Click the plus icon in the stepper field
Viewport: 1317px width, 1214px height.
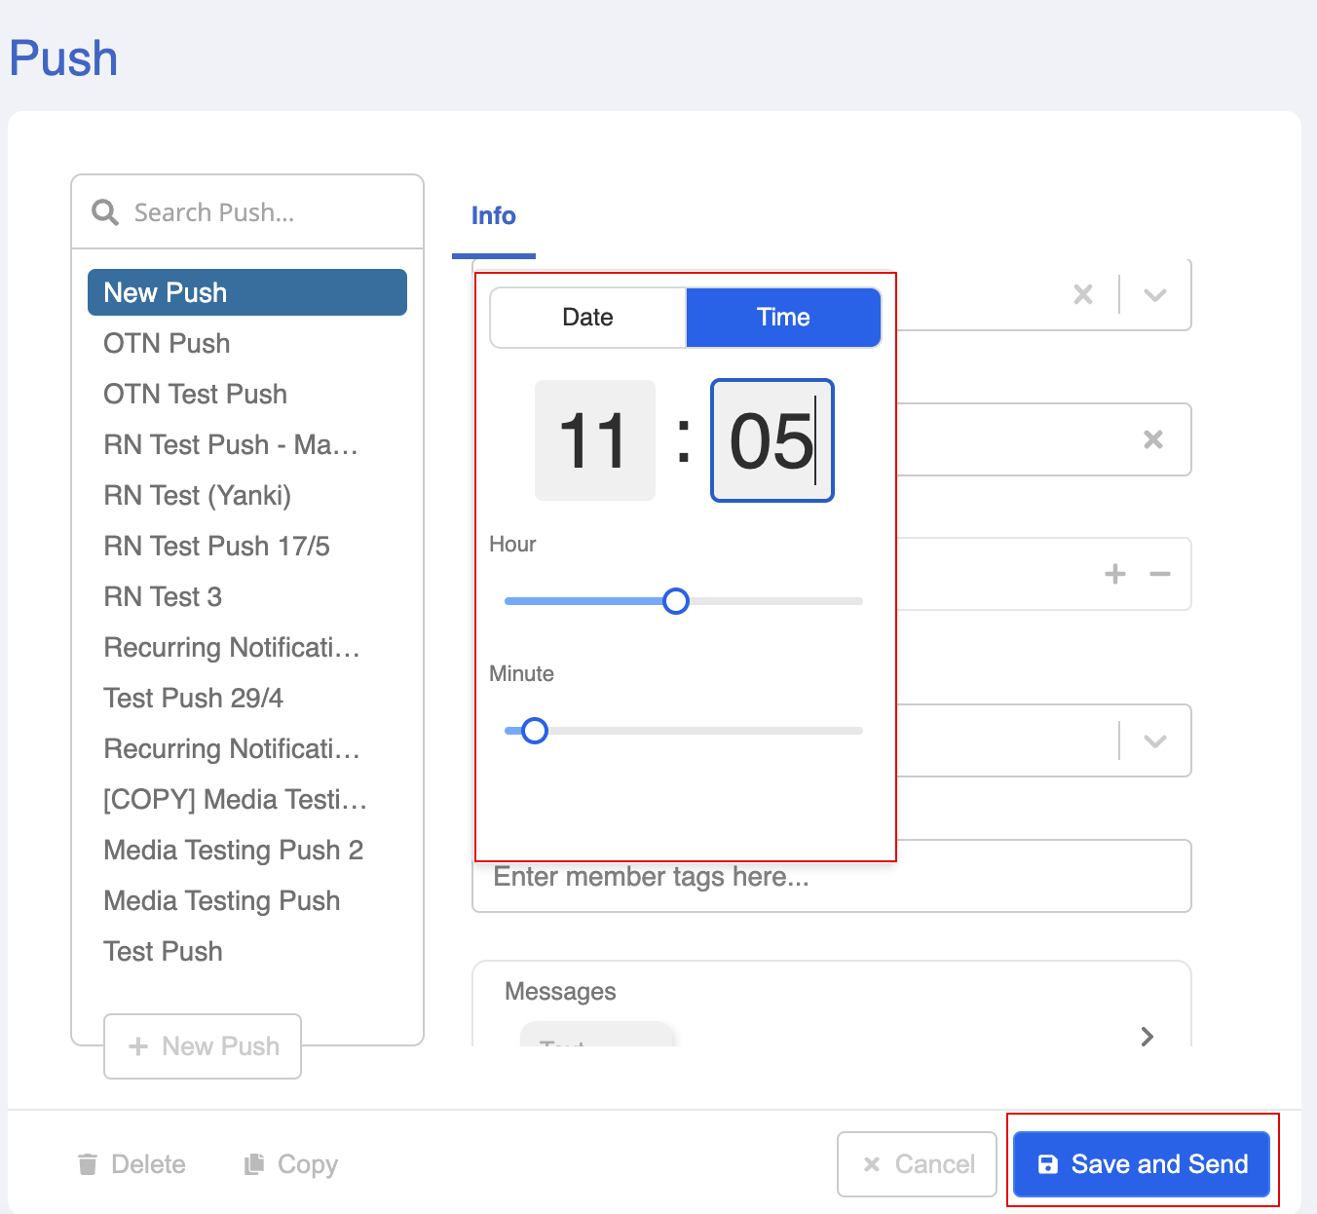point(1114,574)
